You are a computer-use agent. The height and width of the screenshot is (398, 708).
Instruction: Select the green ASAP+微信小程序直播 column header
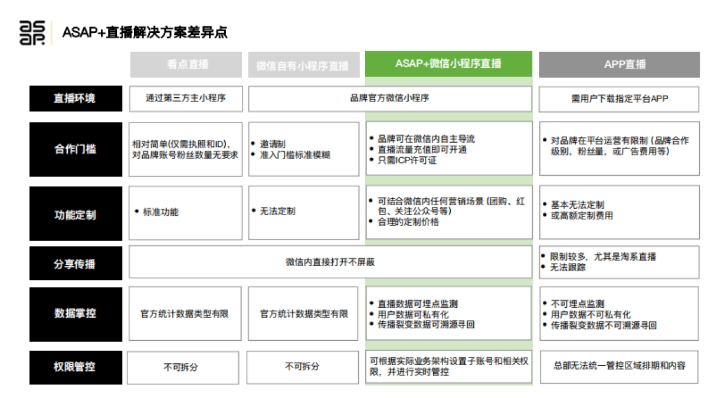point(449,64)
